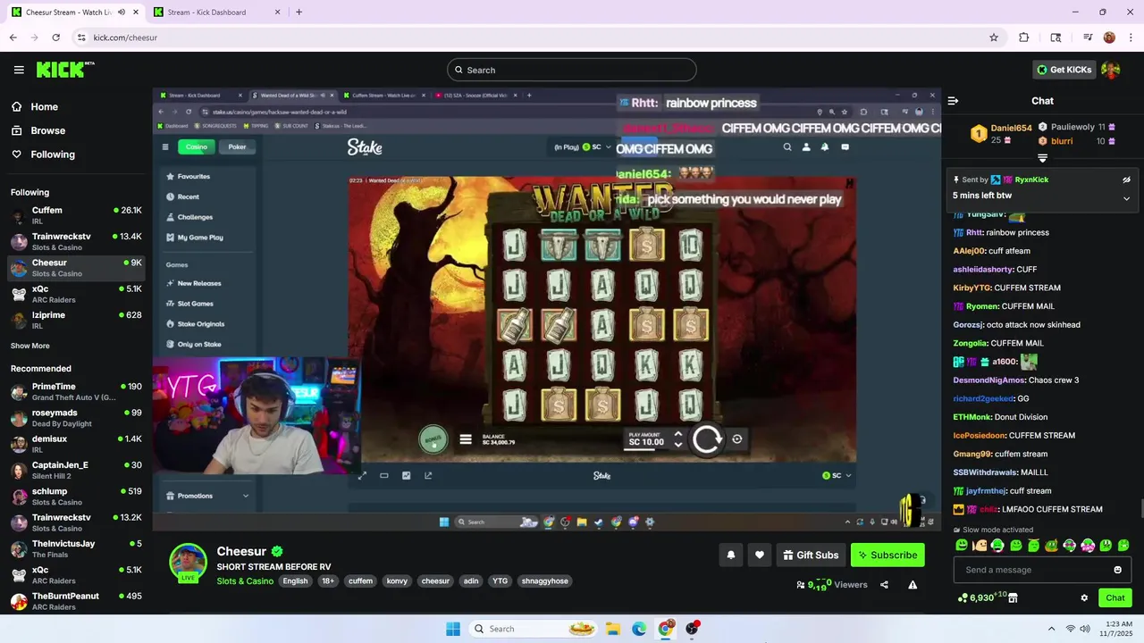Increase the play amount with the up arrow
1144x643 pixels.
tap(678, 435)
